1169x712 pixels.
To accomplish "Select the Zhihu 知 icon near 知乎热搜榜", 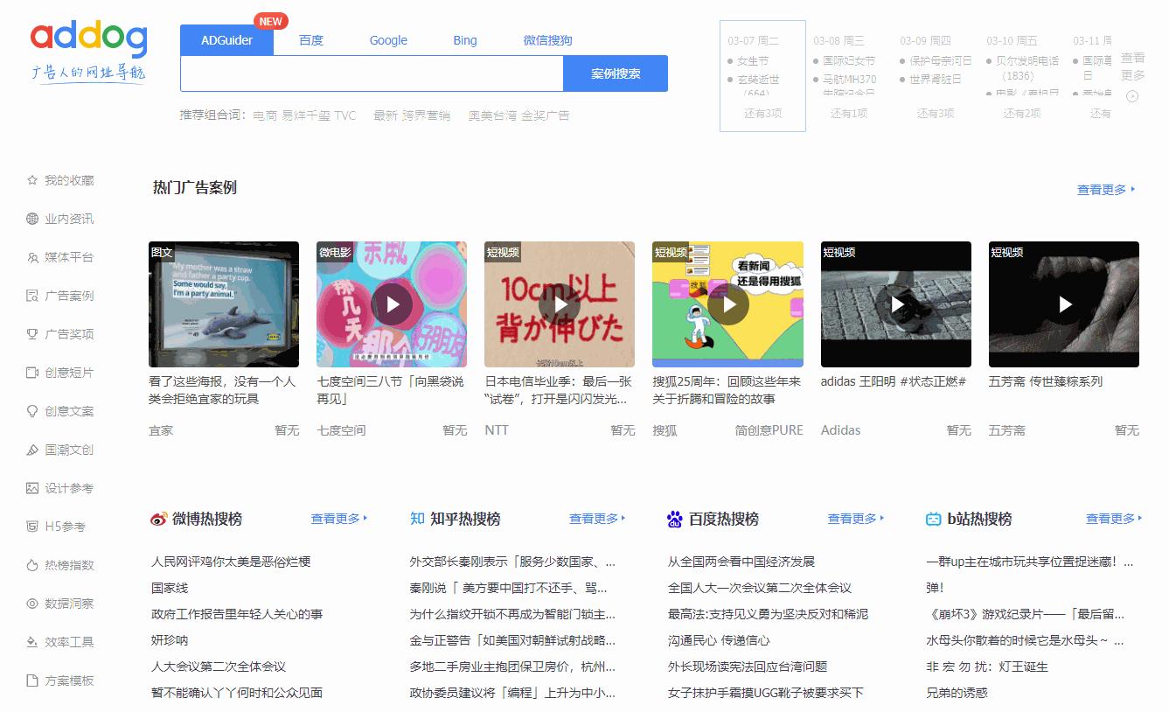I will [x=417, y=518].
